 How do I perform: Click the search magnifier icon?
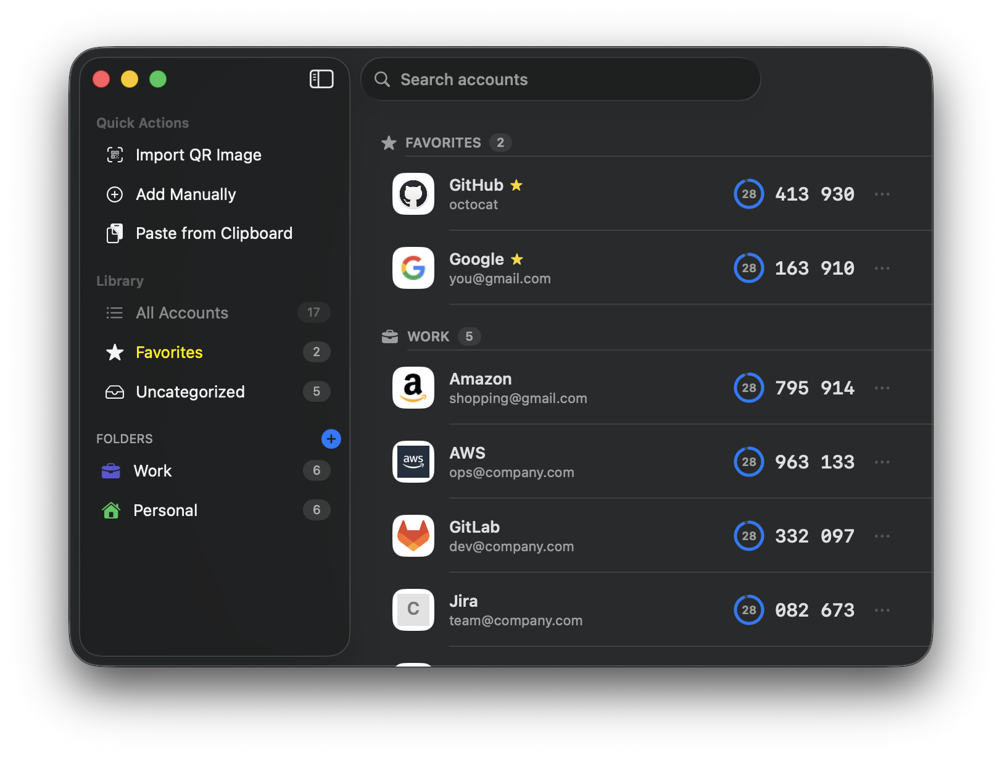coord(382,79)
